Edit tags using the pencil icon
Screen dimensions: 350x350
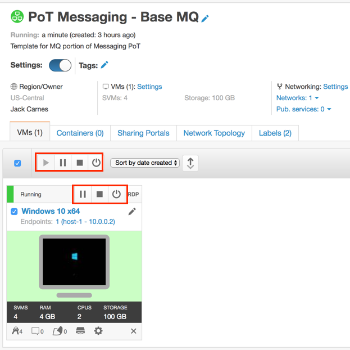click(104, 65)
